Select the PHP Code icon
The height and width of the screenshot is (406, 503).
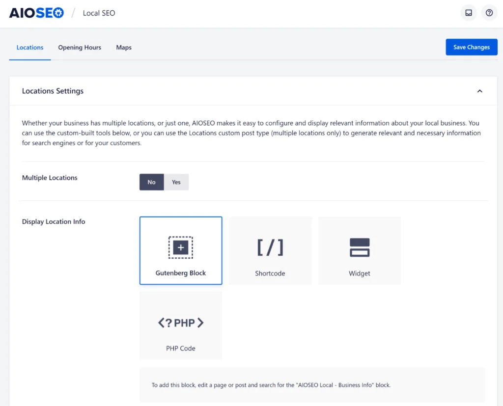pos(181,323)
